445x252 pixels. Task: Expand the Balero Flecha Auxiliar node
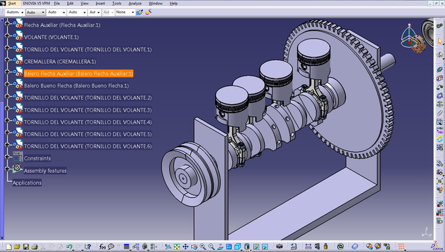tap(8, 72)
